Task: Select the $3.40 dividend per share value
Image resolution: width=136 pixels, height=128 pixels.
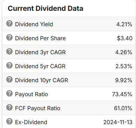Action: 124,38
